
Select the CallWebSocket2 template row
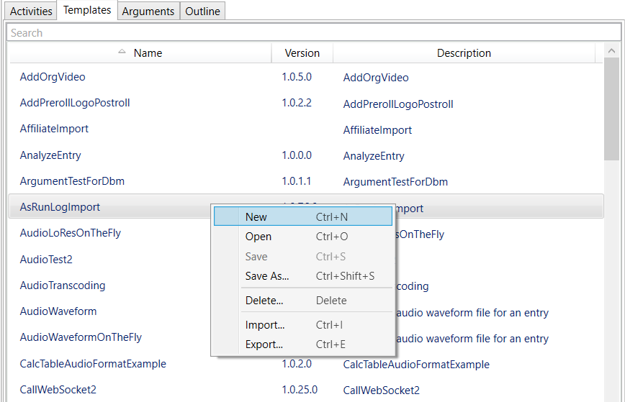[x=58, y=390]
